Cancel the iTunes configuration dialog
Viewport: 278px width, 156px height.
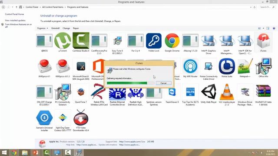(163, 83)
